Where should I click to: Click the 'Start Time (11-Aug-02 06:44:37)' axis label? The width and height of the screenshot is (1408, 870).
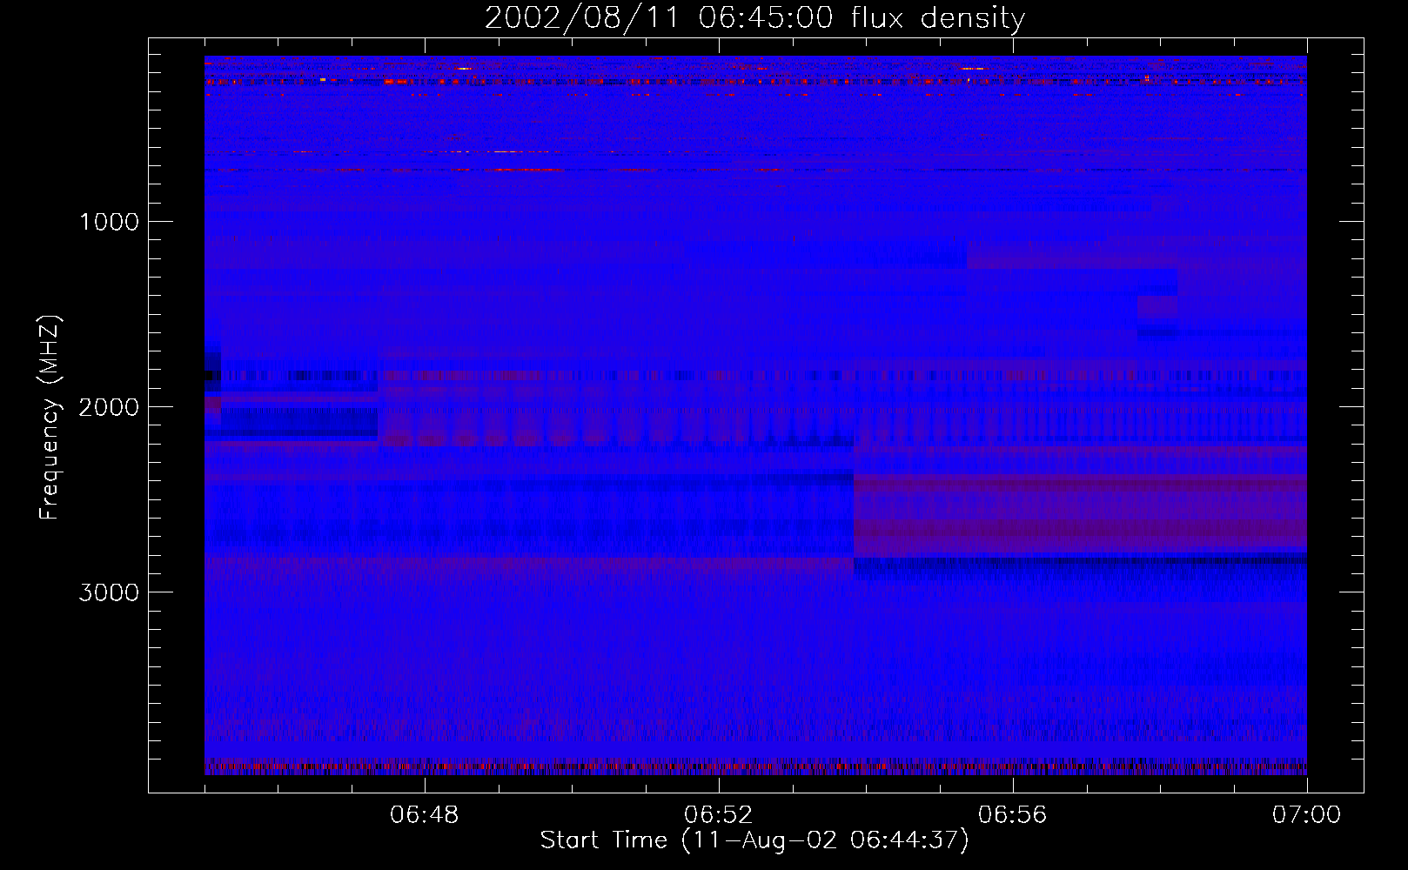point(754,840)
